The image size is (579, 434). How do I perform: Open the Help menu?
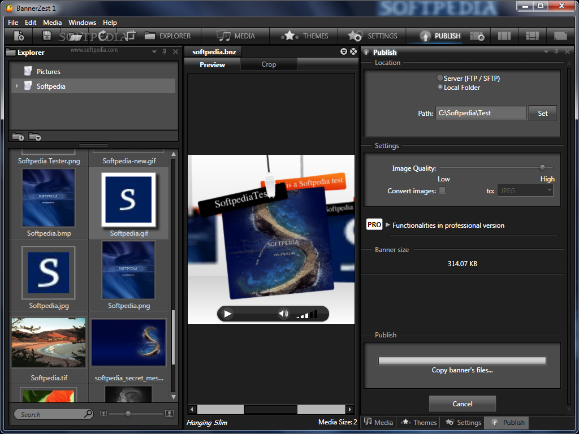(110, 23)
